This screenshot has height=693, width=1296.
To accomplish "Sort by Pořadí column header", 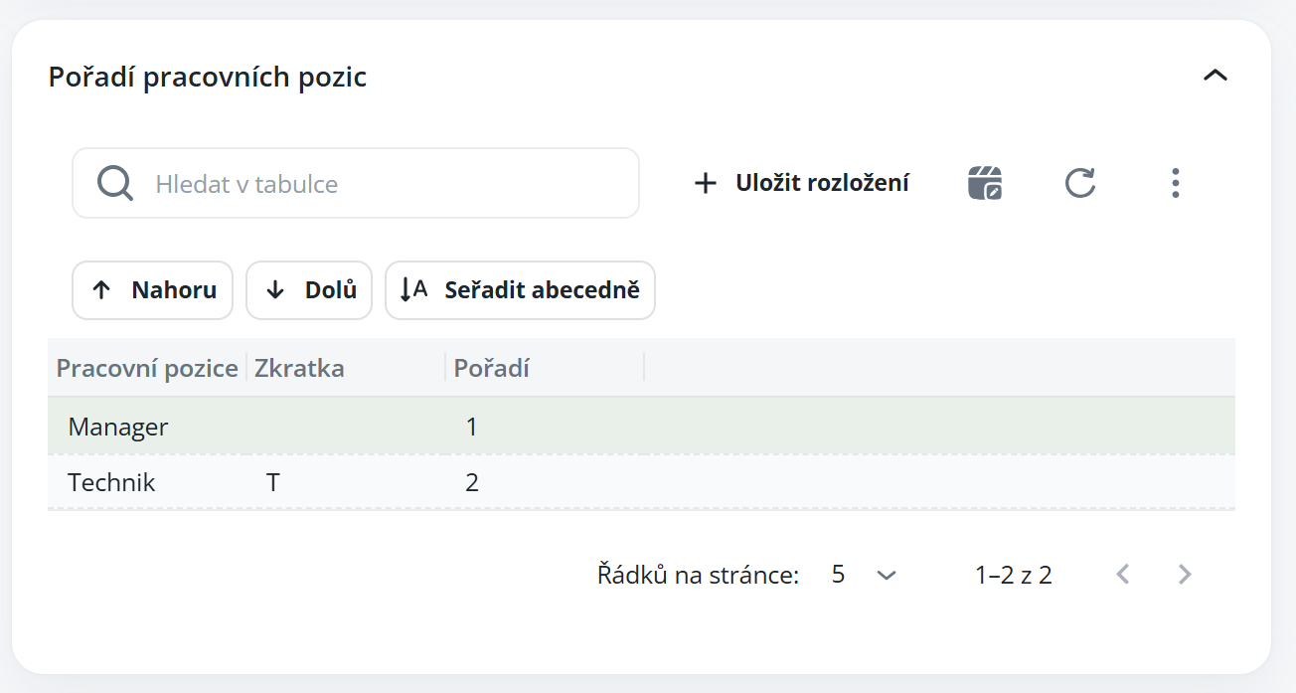I will point(491,368).
